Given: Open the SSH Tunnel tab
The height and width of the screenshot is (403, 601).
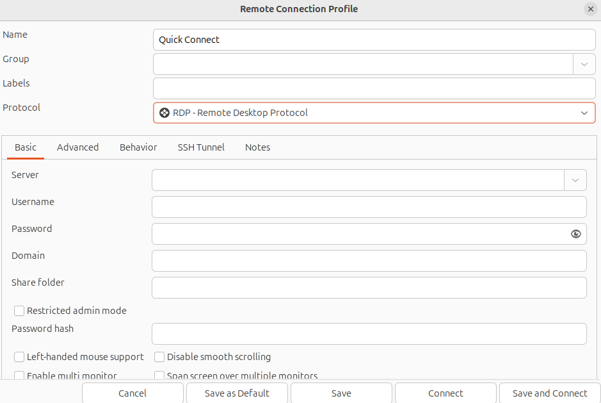Looking at the screenshot, I should tap(201, 147).
